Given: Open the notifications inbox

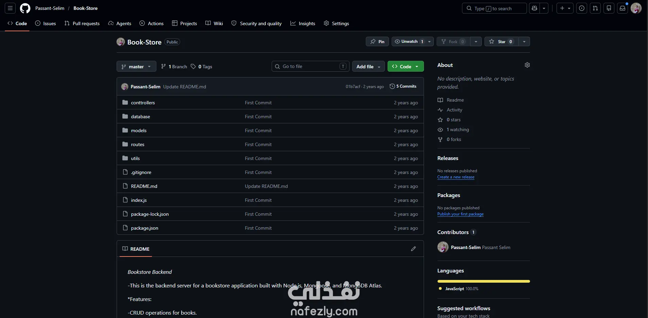Looking at the screenshot, I should point(623,8).
